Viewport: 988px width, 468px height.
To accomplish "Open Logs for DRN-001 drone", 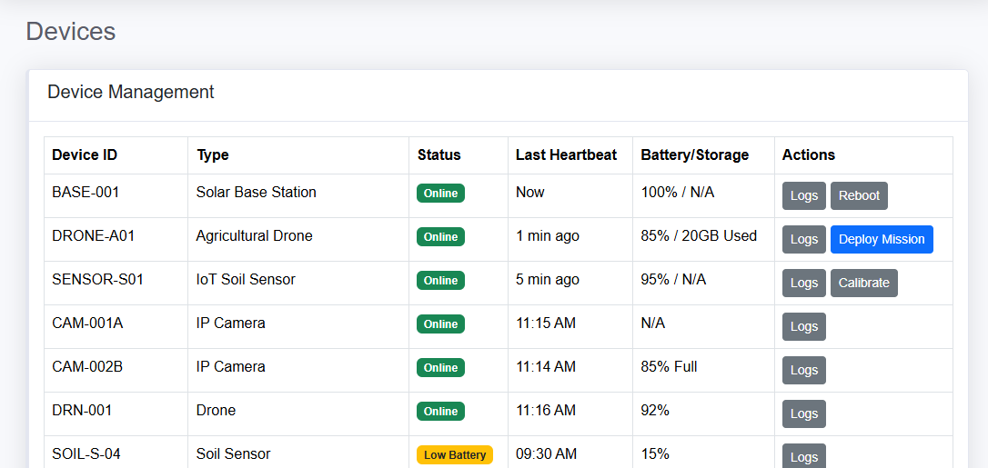I will 804,413.
